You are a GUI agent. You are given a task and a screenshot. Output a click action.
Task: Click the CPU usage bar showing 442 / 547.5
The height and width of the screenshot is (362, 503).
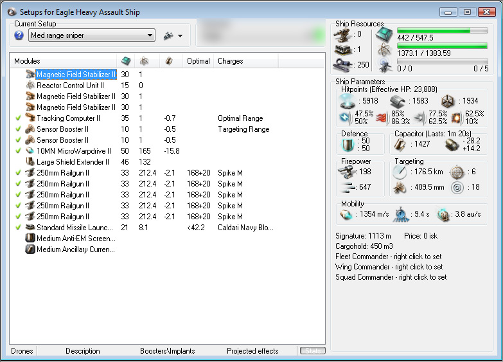pos(442,30)
